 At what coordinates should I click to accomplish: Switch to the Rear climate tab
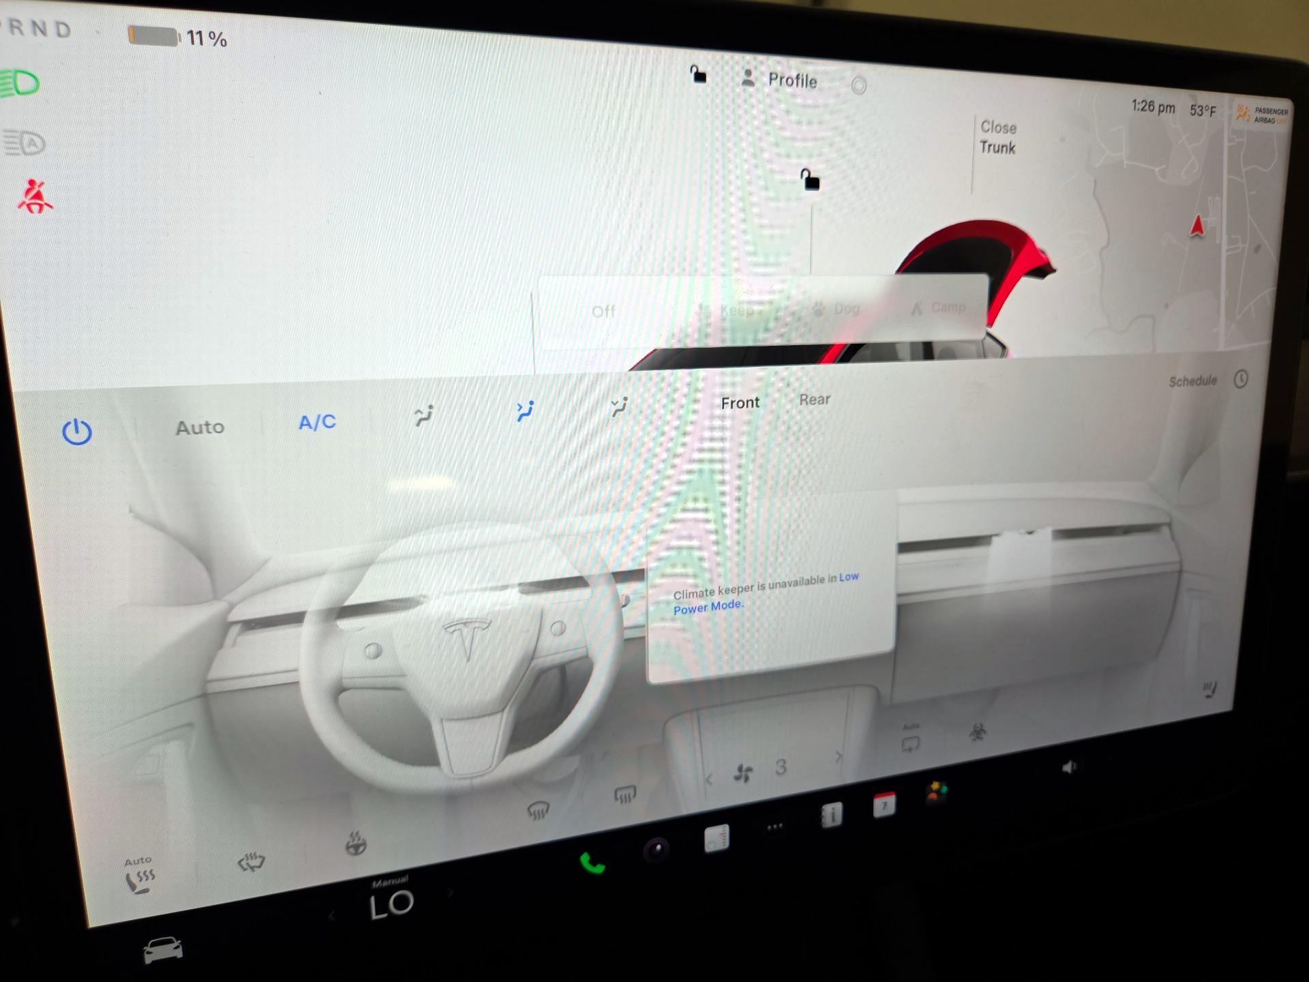tap(815, 400)
